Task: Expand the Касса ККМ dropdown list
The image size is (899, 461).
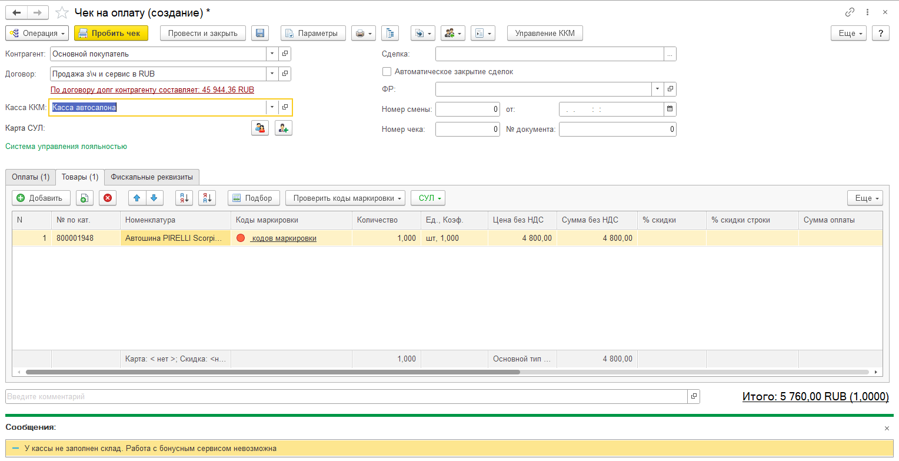Action: pos(272,107)
